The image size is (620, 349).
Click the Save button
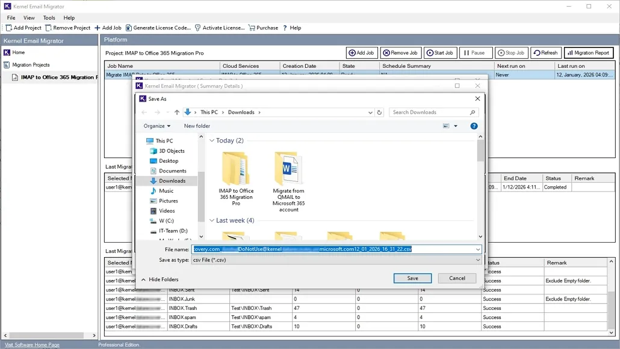(412, 278)
